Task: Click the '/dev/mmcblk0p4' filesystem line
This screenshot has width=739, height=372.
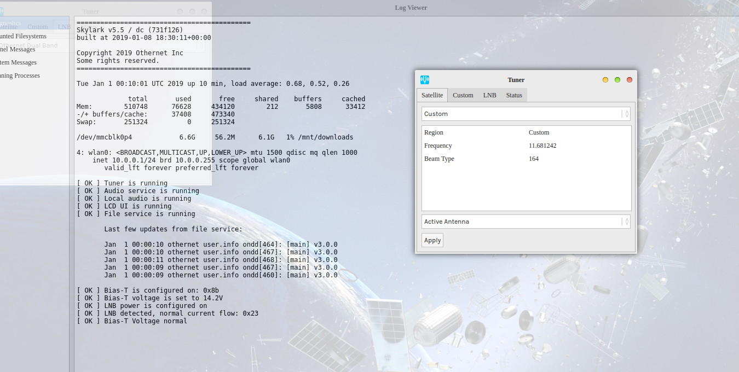Action: pyautogui.click(x=215, y=137)
